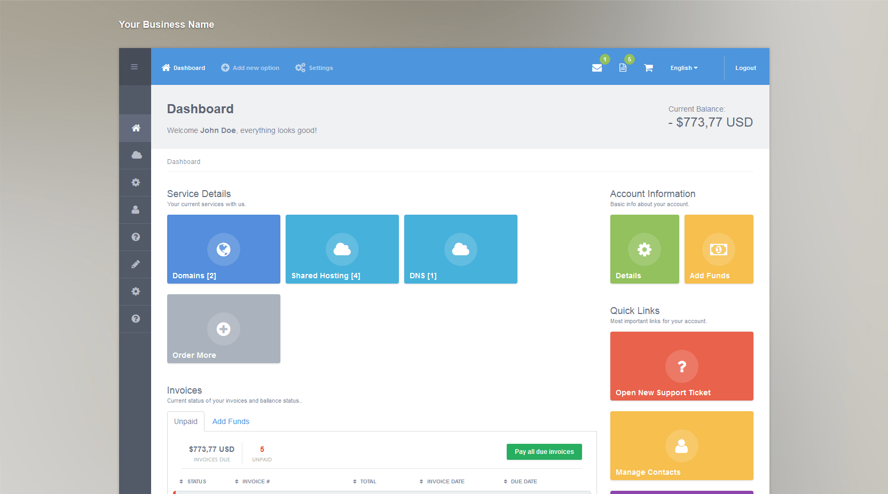The height and width of the screenshot is (494, 888).
Task: Click the $773,77 USD invoices due figure
Action: tap(211, 449)
